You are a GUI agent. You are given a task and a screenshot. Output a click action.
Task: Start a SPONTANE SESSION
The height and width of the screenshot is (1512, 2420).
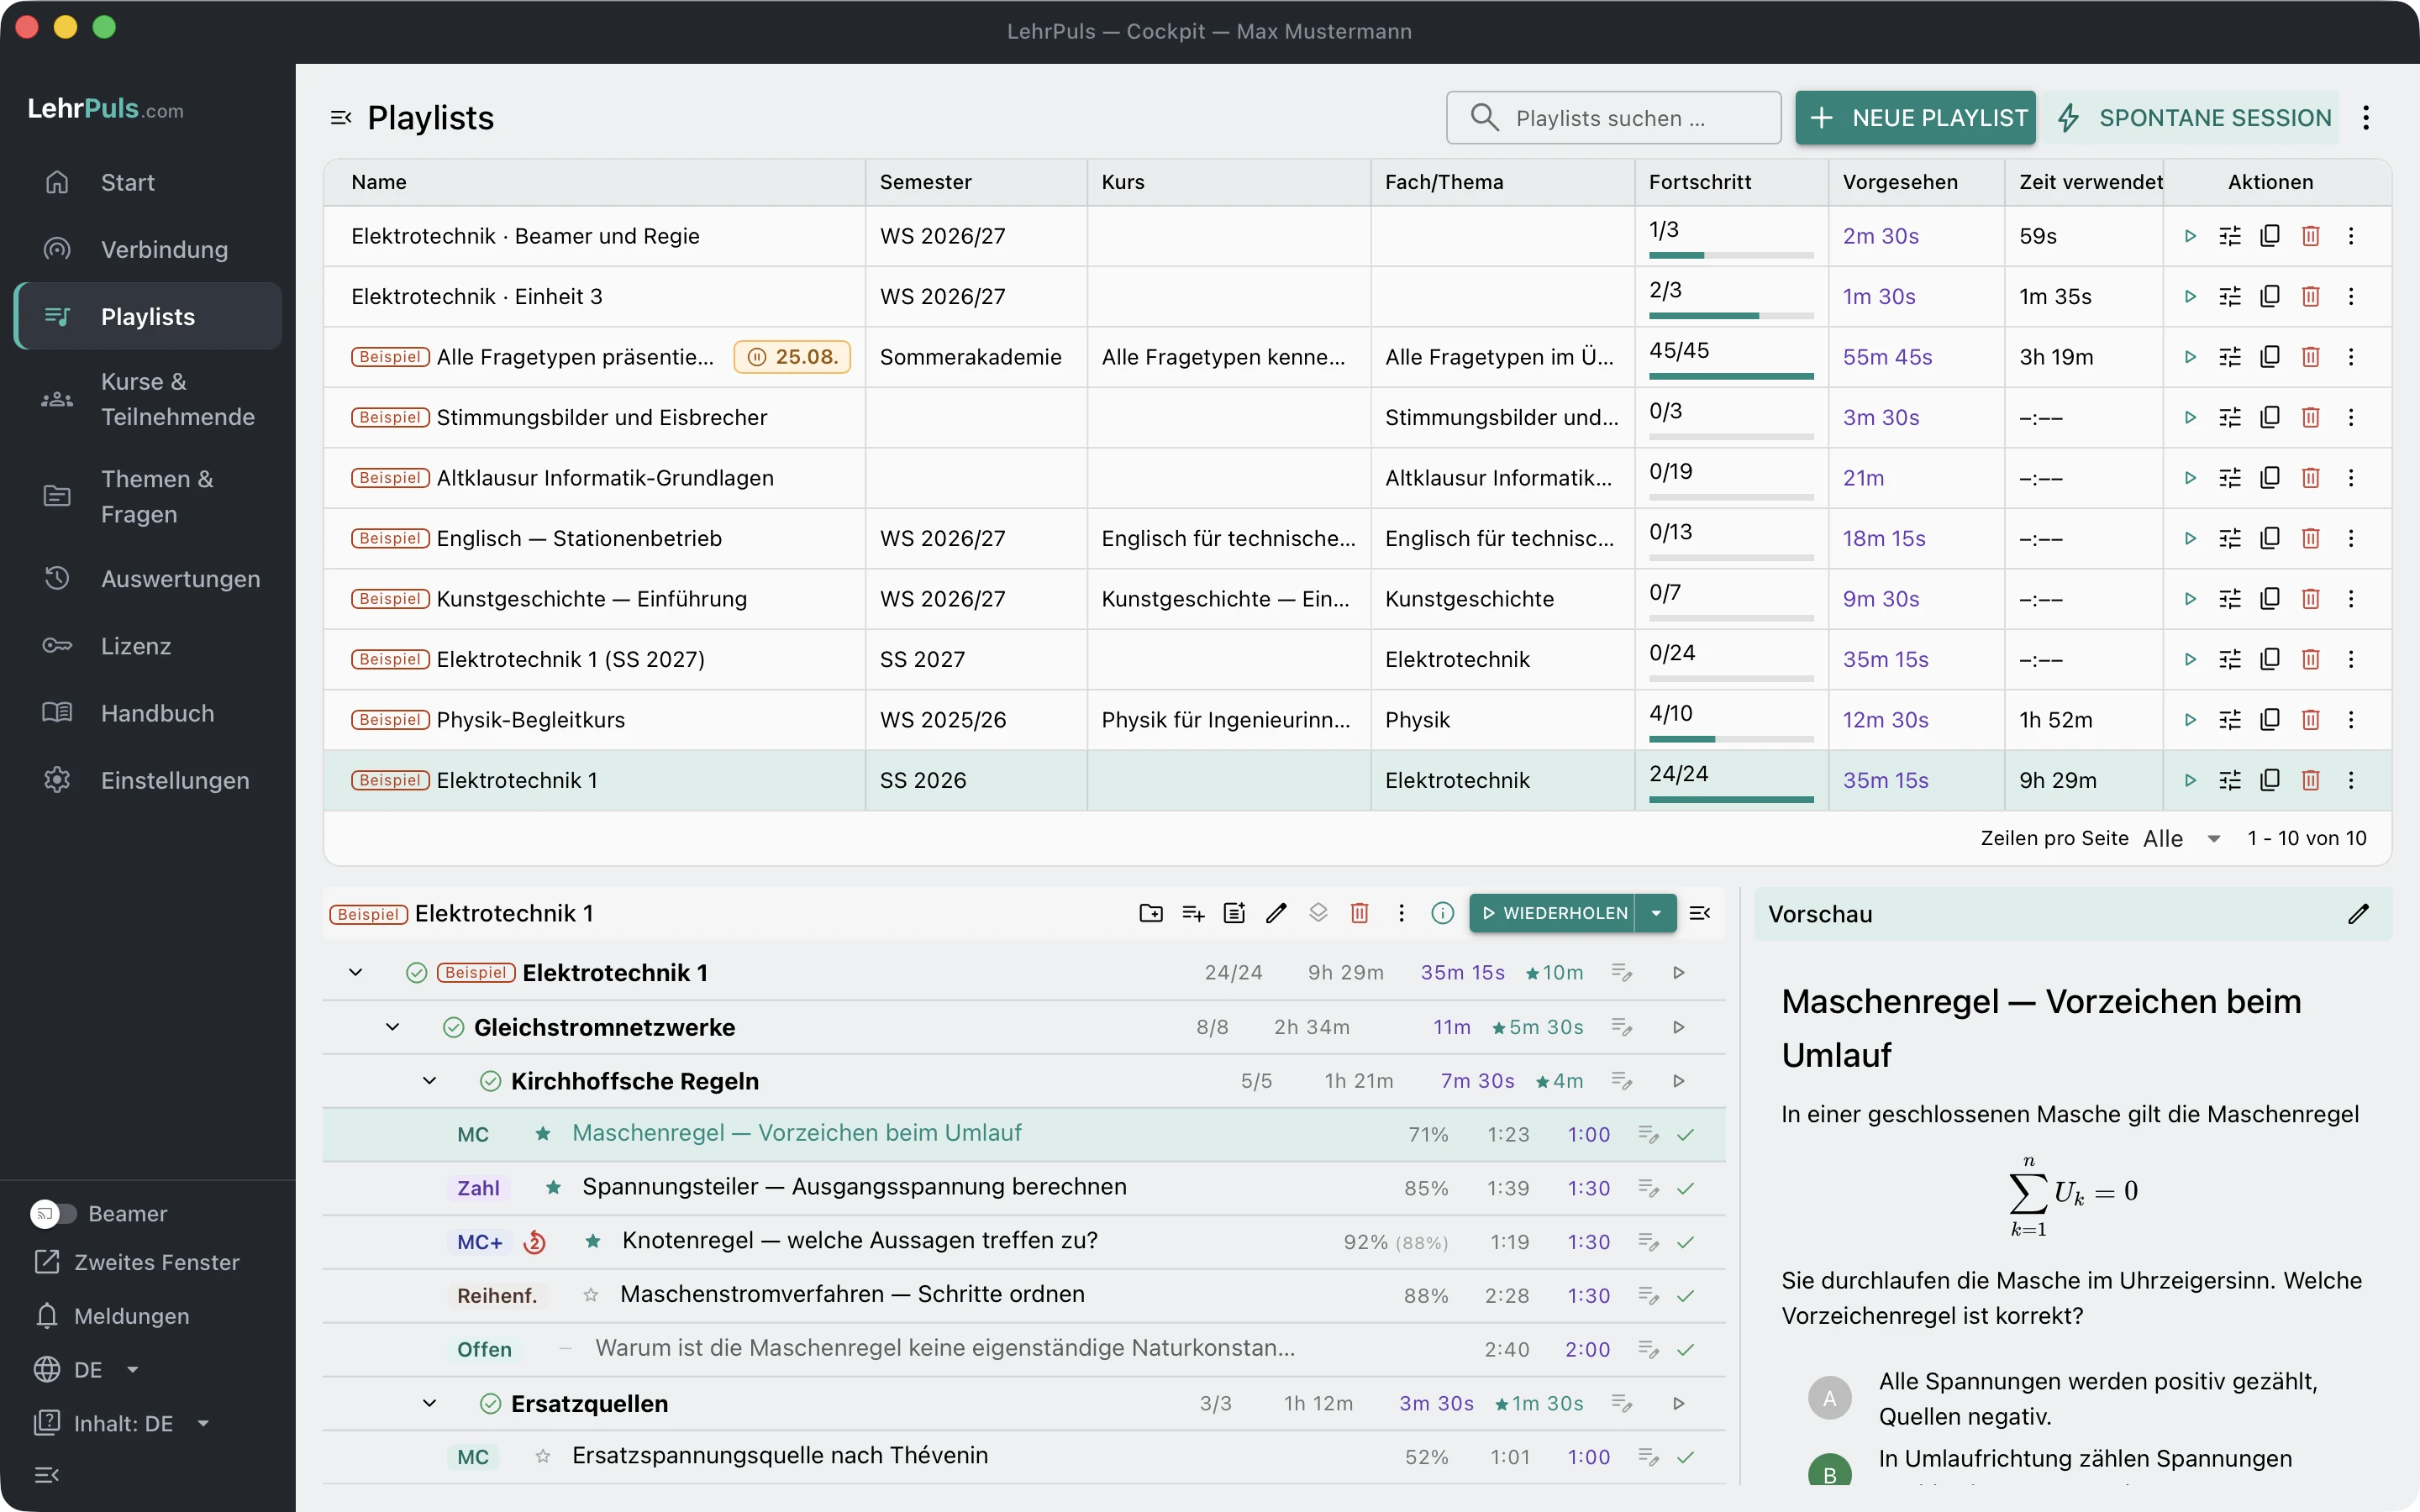[2191, 118]
